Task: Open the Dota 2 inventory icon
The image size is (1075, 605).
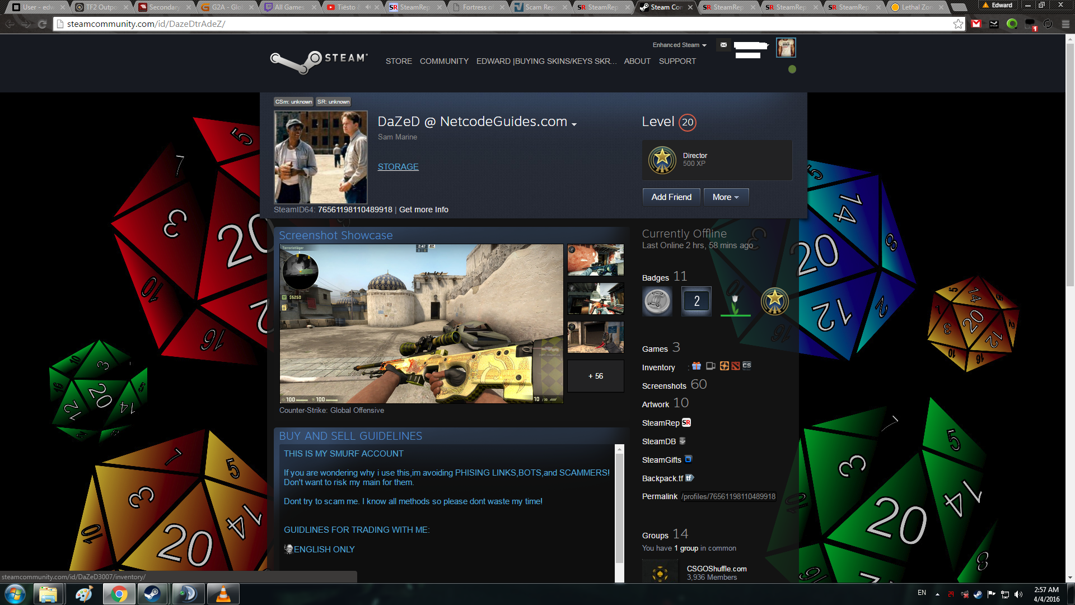Action: pyautogui.click(x=736, y=366)
